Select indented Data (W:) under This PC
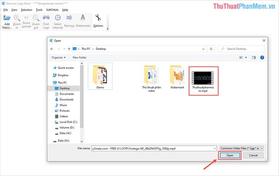 tap(63, 133)
